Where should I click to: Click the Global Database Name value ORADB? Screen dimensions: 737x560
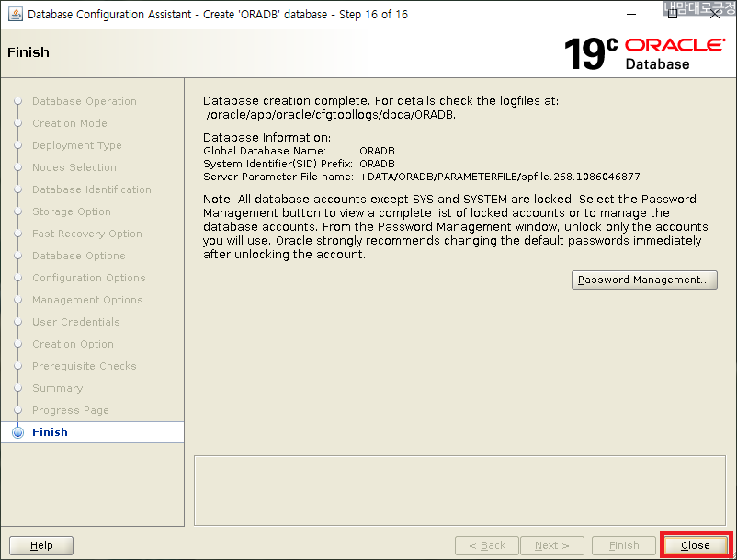[x=377, y=151]
